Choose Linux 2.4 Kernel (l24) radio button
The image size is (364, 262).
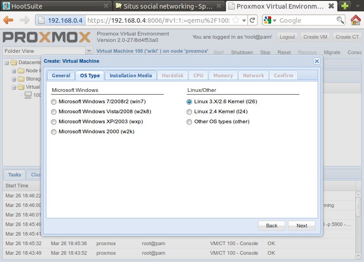pos(189,111)
